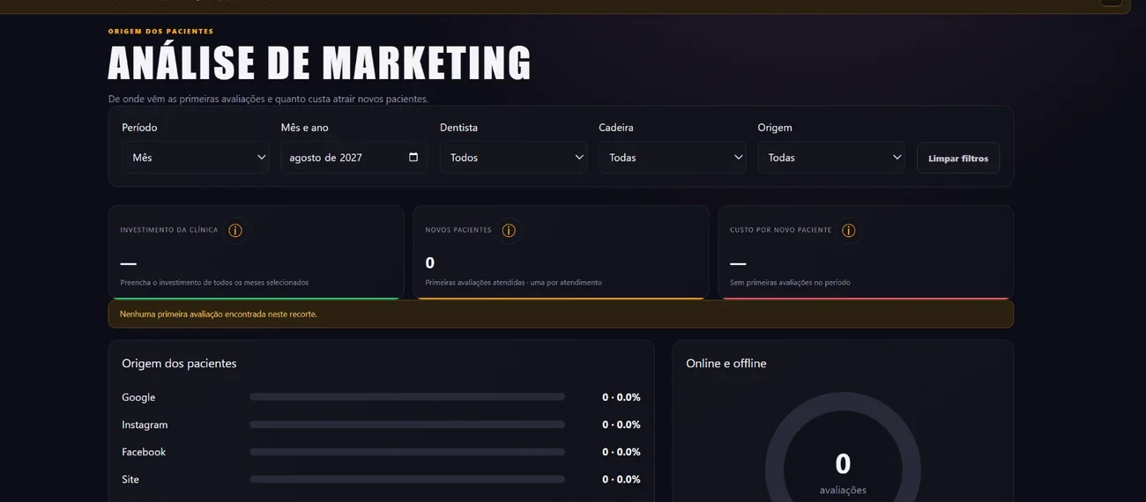Click the Site row label

point(130,479)
